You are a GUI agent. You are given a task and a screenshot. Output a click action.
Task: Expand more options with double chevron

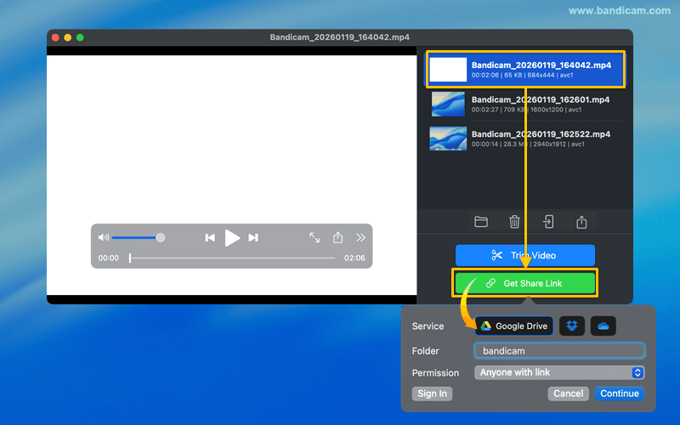pos(360,238)
